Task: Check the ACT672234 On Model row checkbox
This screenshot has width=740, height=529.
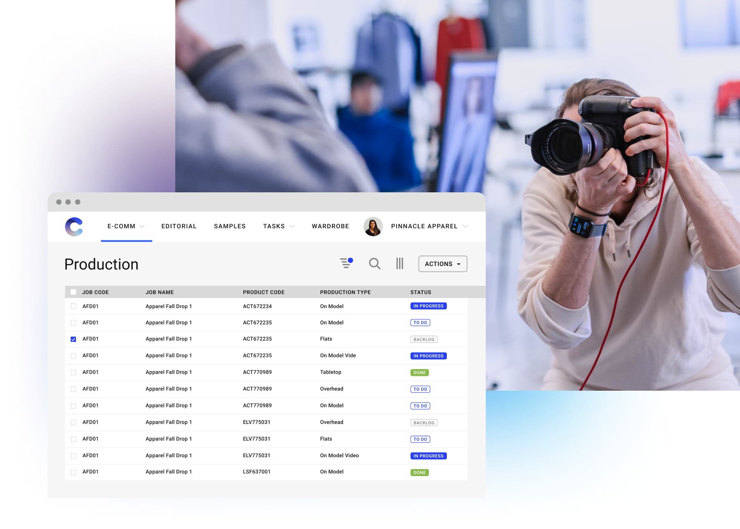Action: tap(73, 306)
